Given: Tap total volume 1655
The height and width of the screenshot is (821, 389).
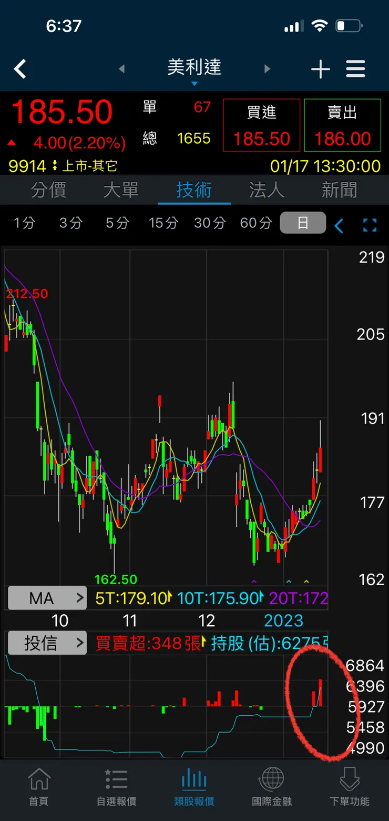Looking at the screenshot, I should (193, 138).
